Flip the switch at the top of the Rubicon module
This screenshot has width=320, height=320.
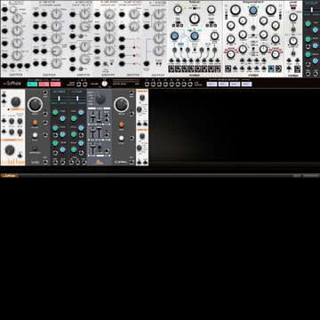point(195,8)
